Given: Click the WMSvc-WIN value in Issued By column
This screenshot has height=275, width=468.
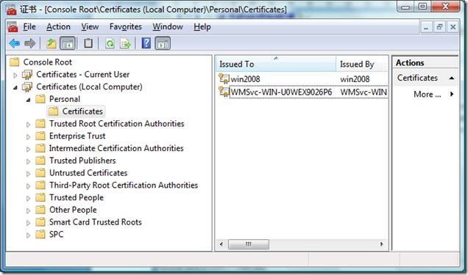Looking at the screenshot, I should 364,92.
